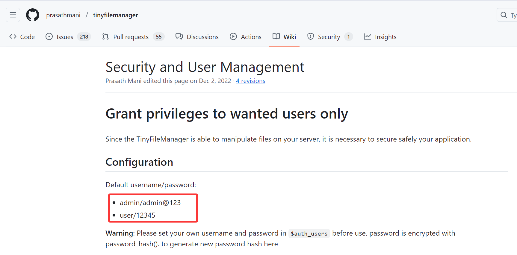Click the Pull requests icon
The width and height of the screenshot is (517, 255).
[105, 37]
